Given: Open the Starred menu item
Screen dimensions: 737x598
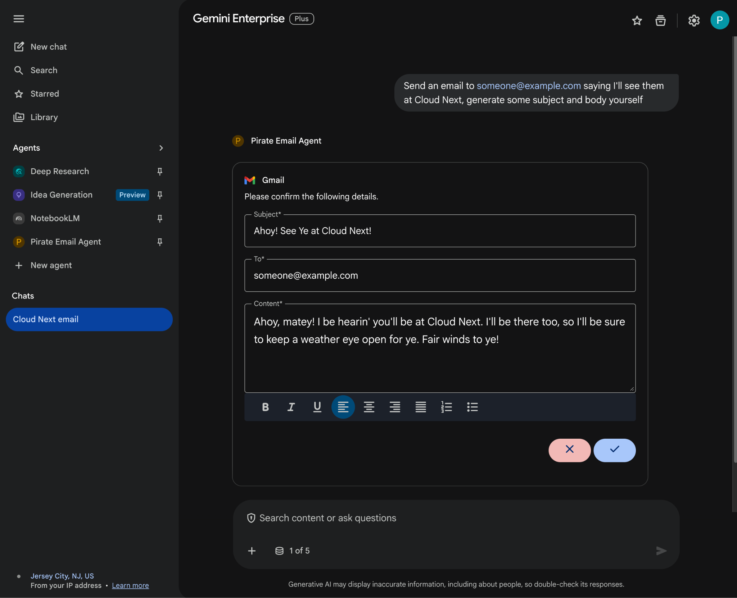Looking at the screenshot, I should coord(45,94).
